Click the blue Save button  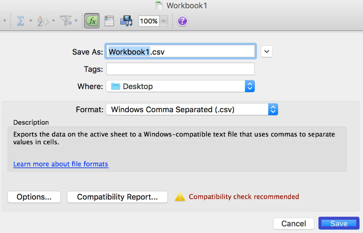(x=339, y=223)
